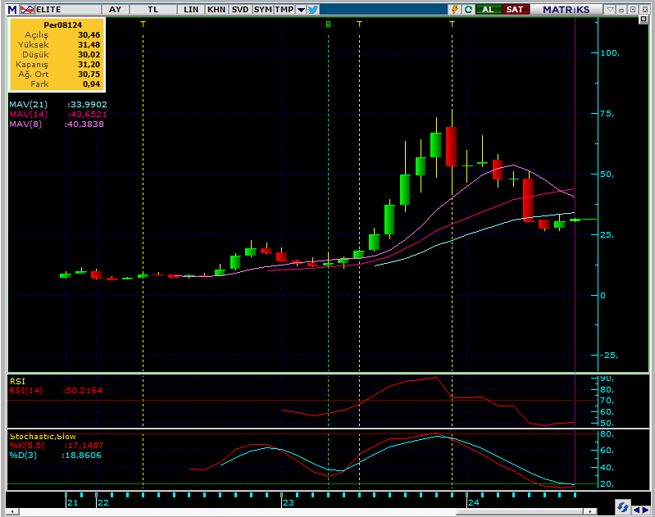Image resolution: width=655 pixels, height=517 pixels.
Task: Click the Matriks M logo icon
Action: pos(13,9)
